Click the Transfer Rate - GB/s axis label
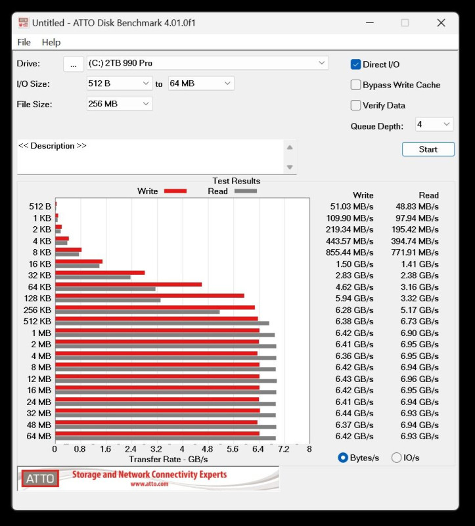 [x=168, y=460]
